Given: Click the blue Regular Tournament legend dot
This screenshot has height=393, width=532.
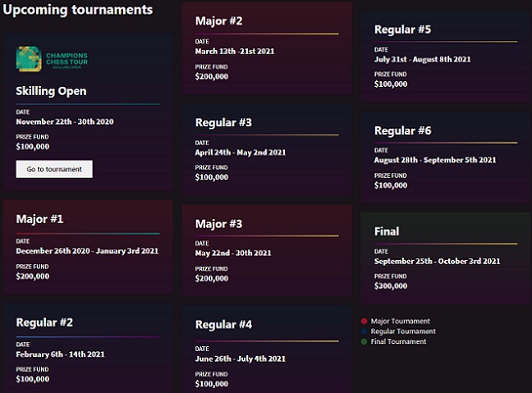Looking at the screenshot, I should pos(364,331).
